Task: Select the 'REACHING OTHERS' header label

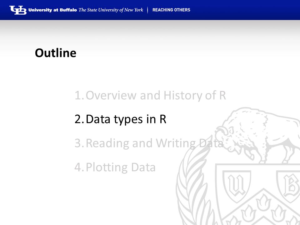Action: (x=171, y=10)
